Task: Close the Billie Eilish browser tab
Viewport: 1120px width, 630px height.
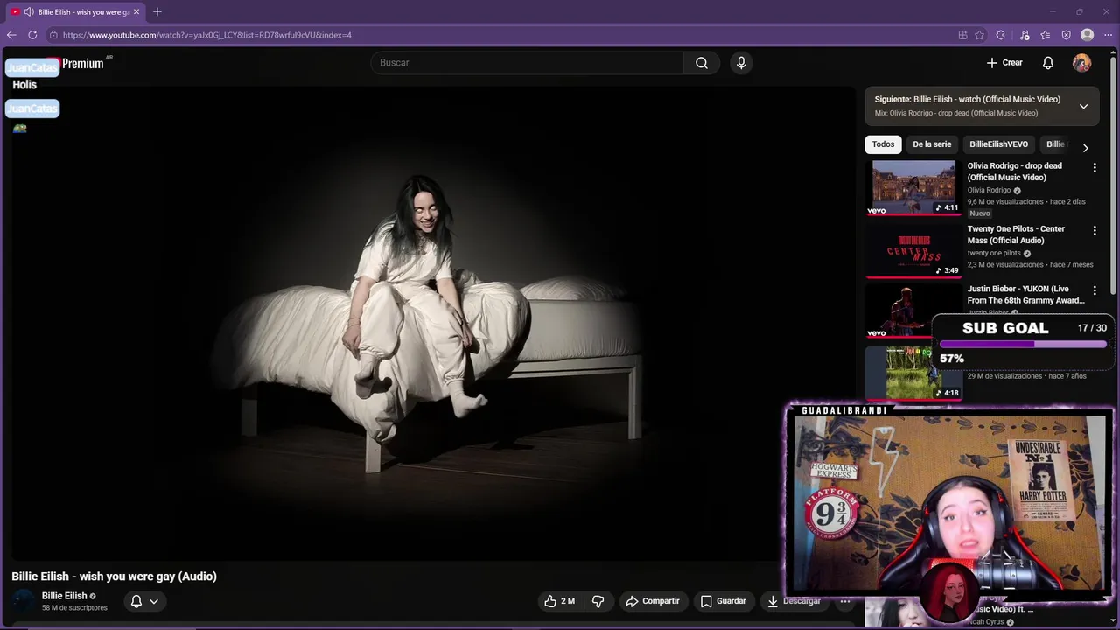Action: point(136,12)
